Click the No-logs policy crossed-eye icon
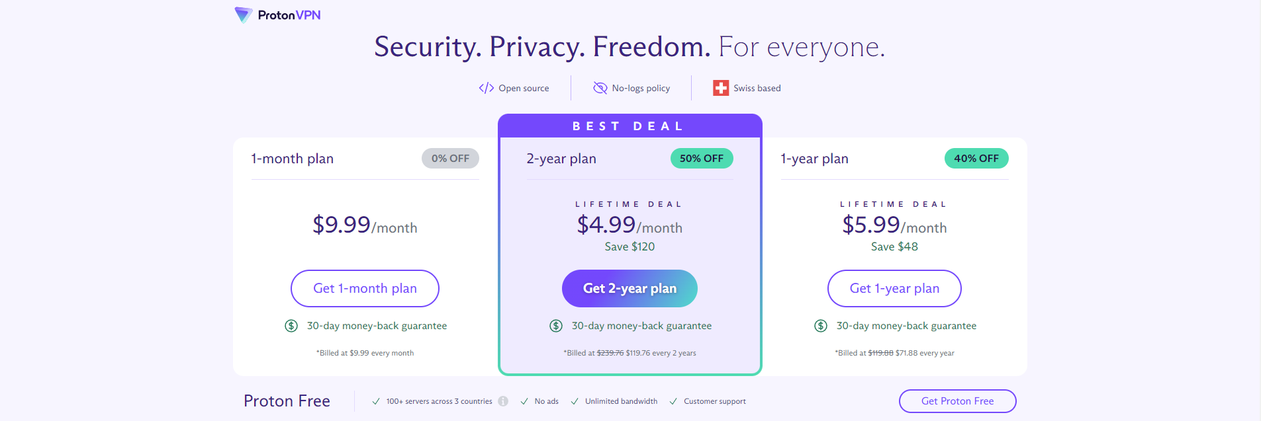Image resolution: width=1261 pixels, height=421 pixels. click(600, 88)
